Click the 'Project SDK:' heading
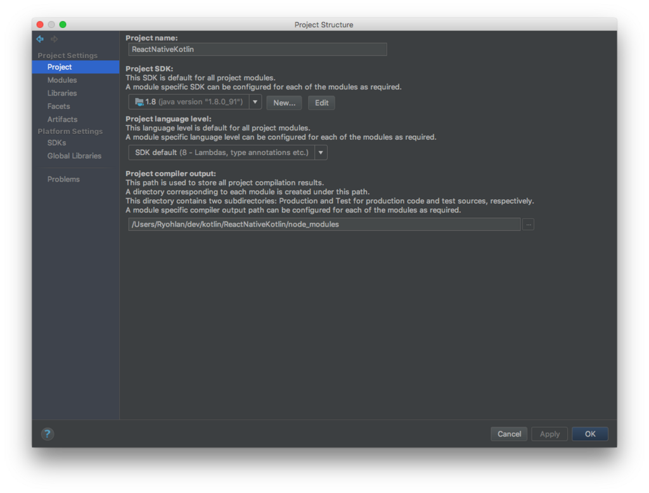This screenshot has width=649, height=493. tap(150, 68)
